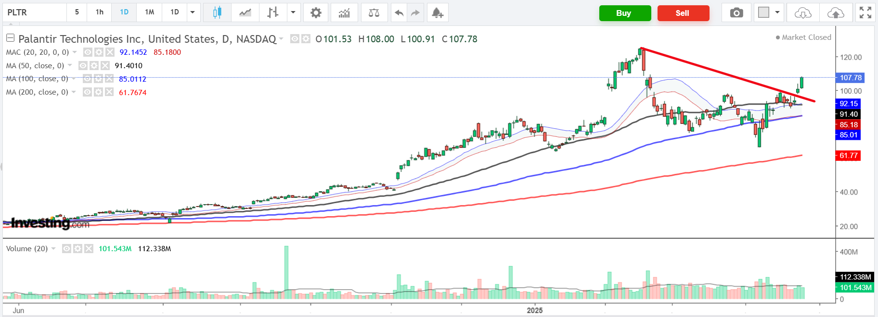Toggle visibility eye for MA (200, close, 0)
The height and width of the screenshot is (317, 878).
(x=87, y=92)
